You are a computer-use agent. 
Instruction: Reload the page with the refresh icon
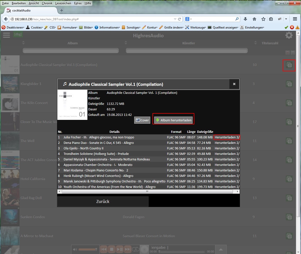[179, 19]
